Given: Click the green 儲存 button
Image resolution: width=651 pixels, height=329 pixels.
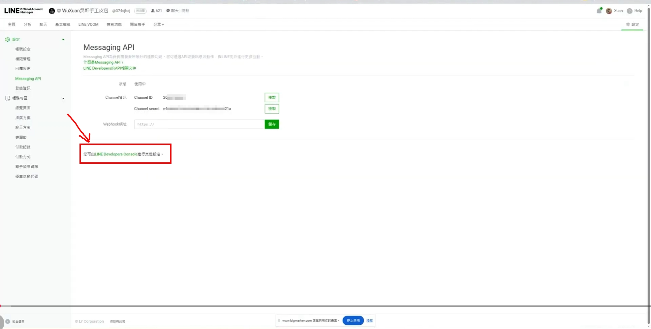Looking at the screenshot, I should pyautogui.click(x=272, y=124).
